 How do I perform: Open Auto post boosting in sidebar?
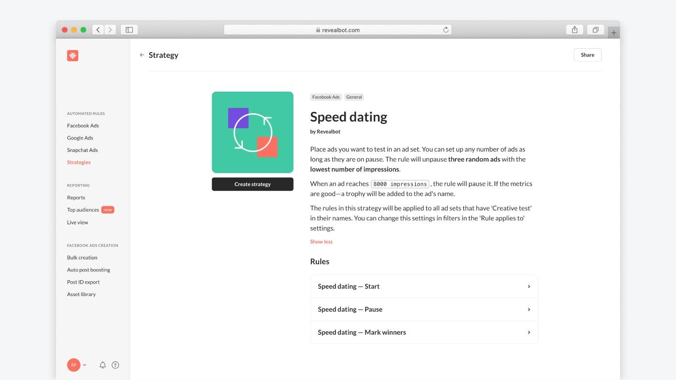88,270
